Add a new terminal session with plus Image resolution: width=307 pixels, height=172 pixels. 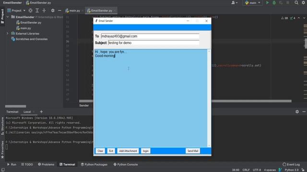[x=41, y=112]
